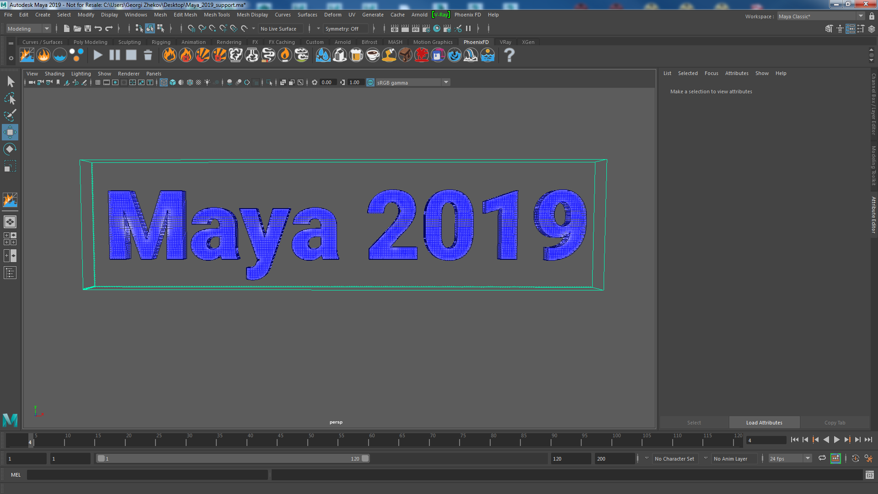
Task: Save the current scene
Action: 88,28
